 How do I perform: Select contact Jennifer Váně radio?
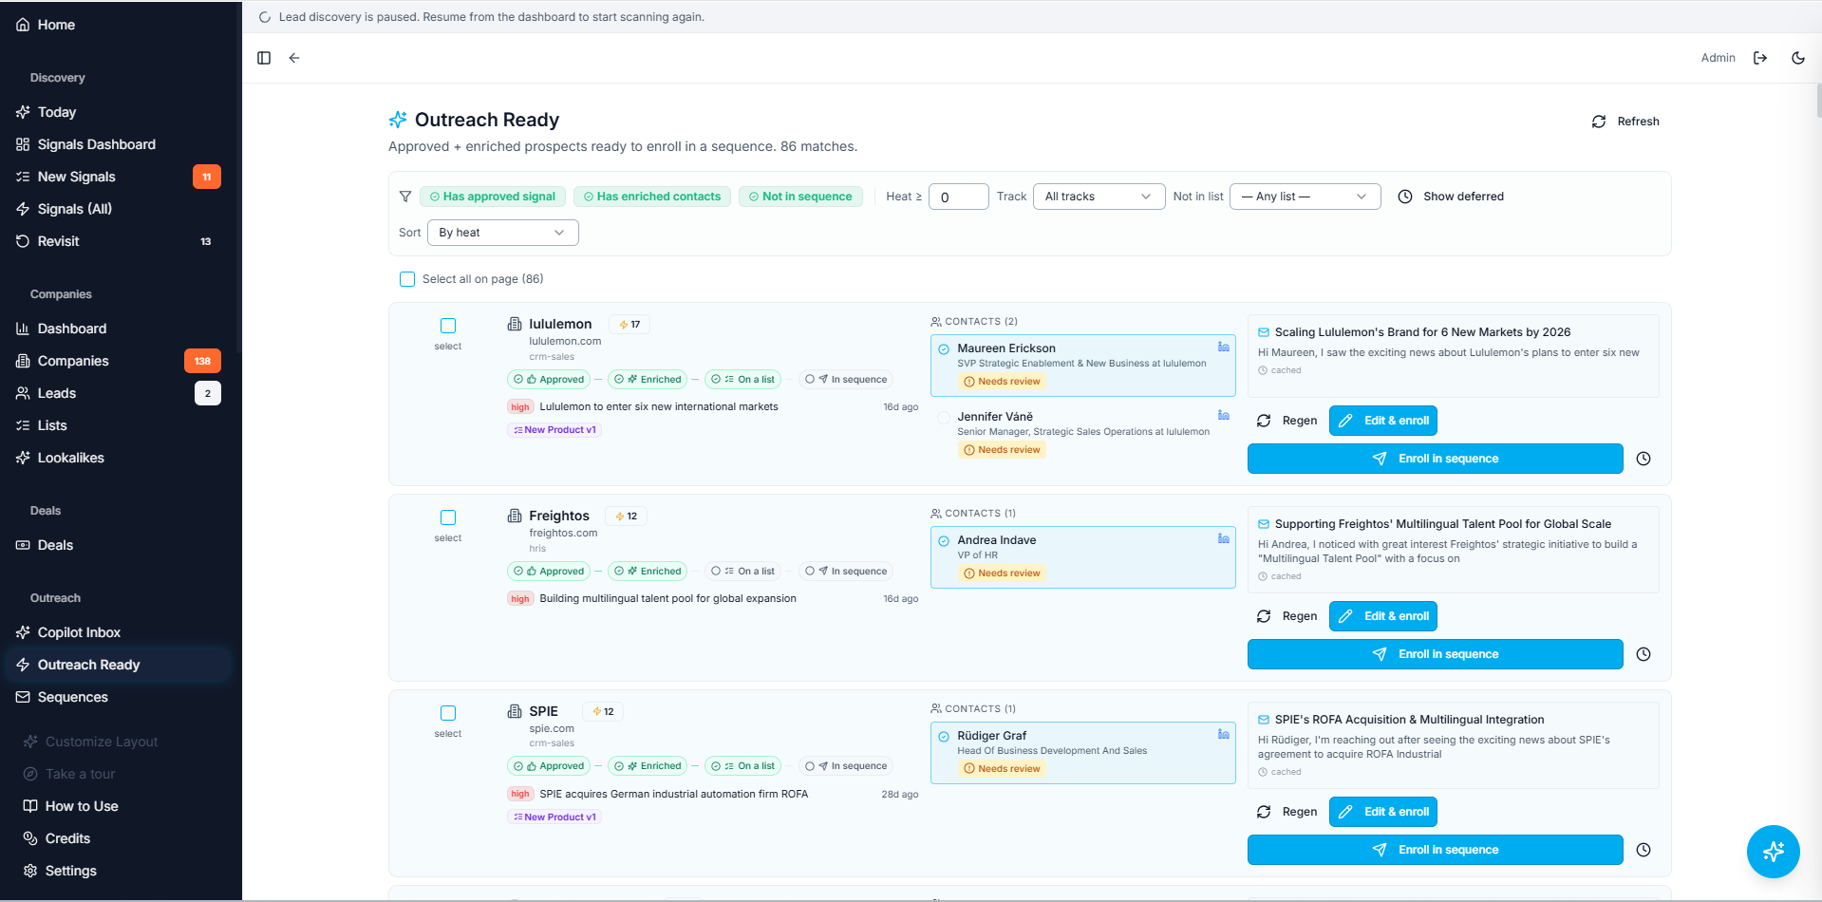944,418
